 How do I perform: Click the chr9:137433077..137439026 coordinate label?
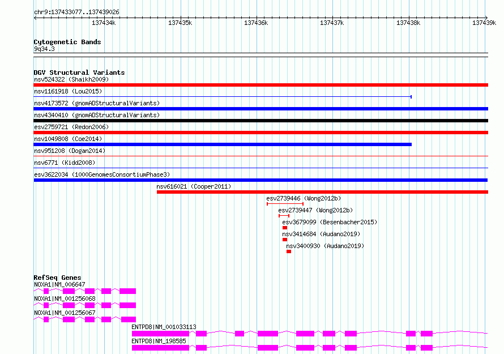point(76,12)
